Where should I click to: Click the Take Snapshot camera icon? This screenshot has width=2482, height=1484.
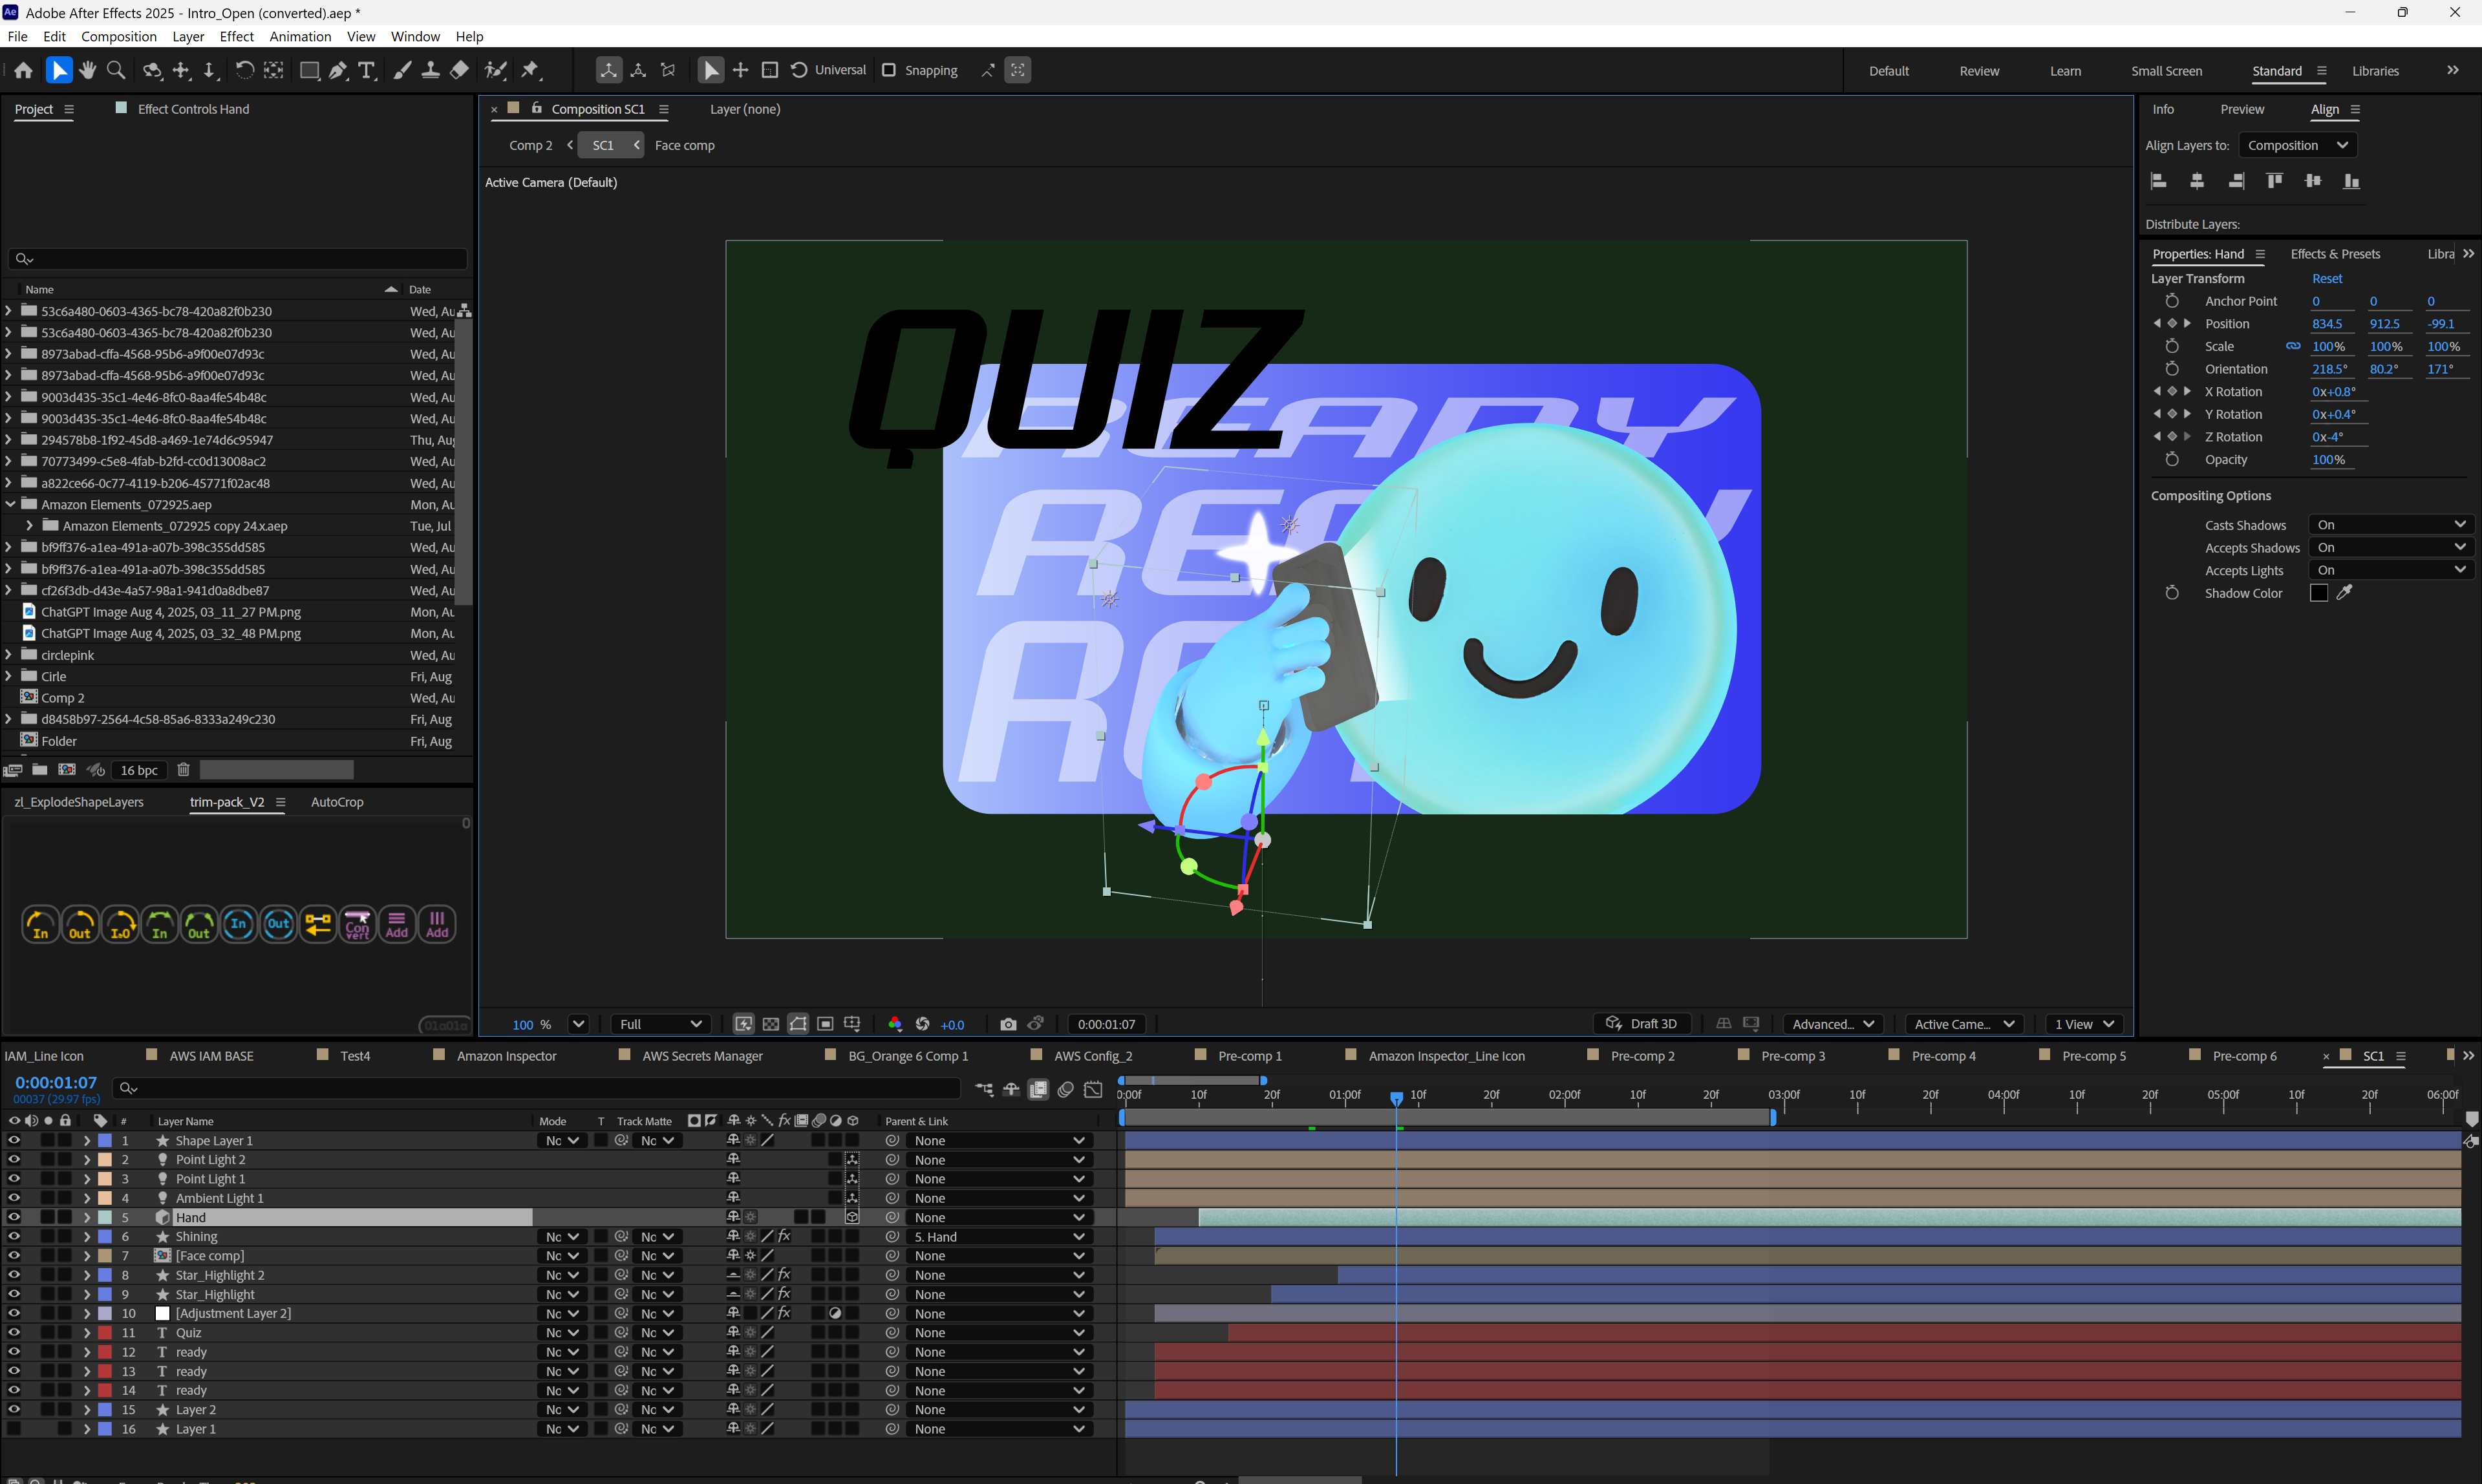[x=1008, y=1024]
